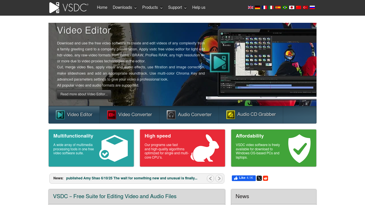Share the page on X (Twitter)
365x205 pixels.
pyautogui.click(x=259, y=178)
